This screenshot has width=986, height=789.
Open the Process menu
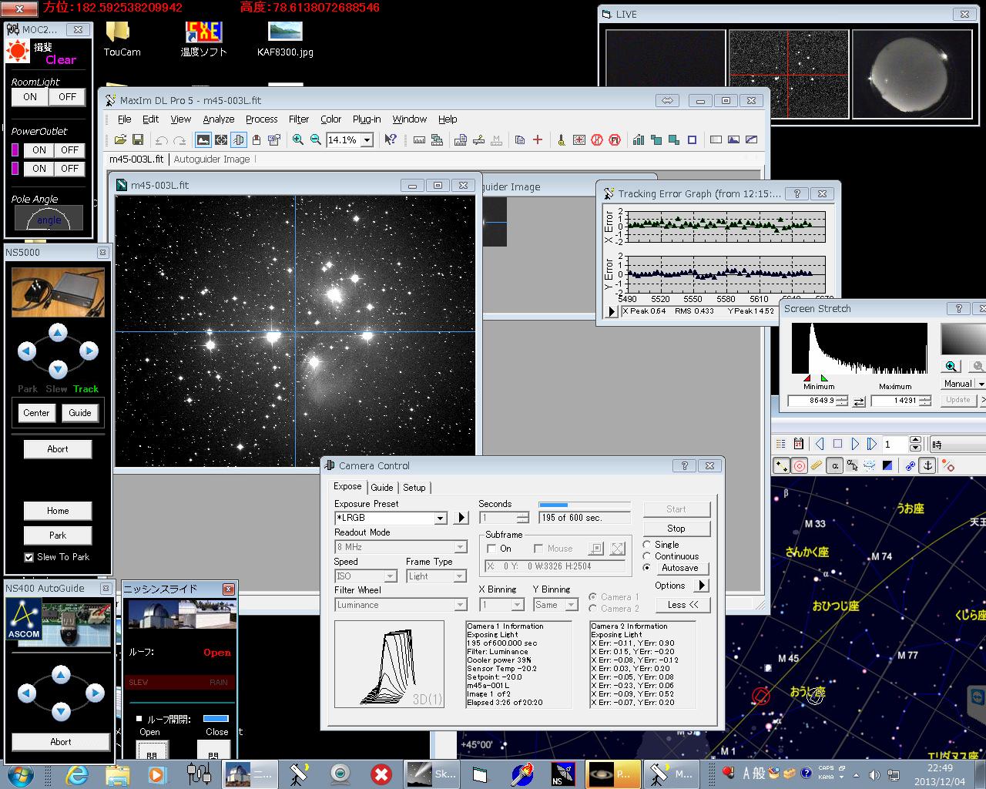click(262, 119)
